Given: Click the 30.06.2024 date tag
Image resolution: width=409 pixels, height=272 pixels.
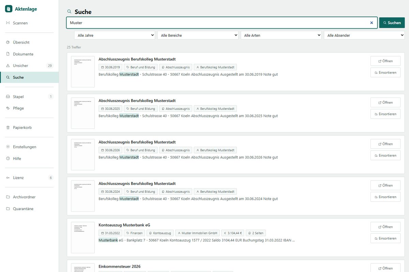Looking at the screenshot, I should click(110, 192).
